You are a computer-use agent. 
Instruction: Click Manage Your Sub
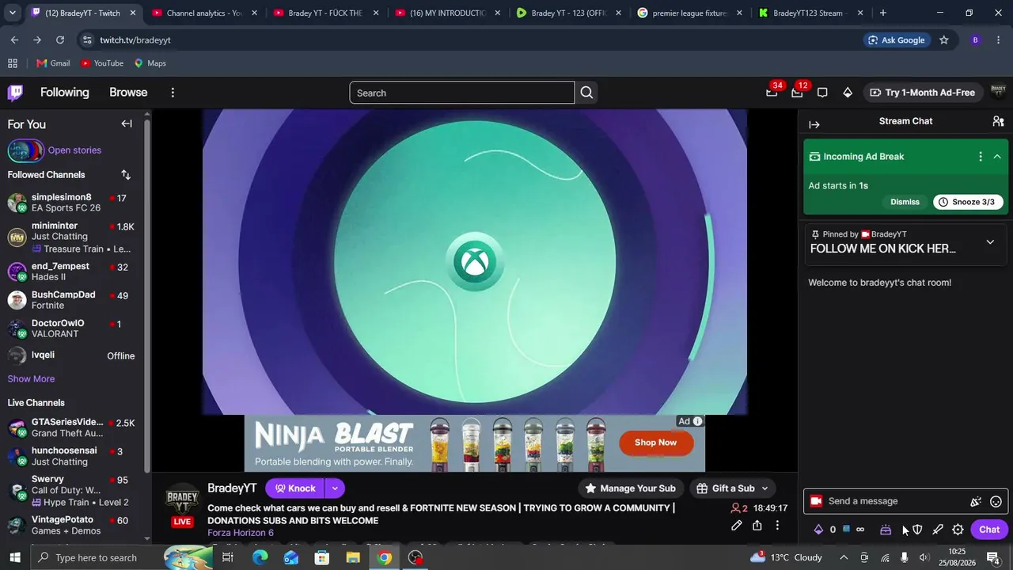coord(630,488)
